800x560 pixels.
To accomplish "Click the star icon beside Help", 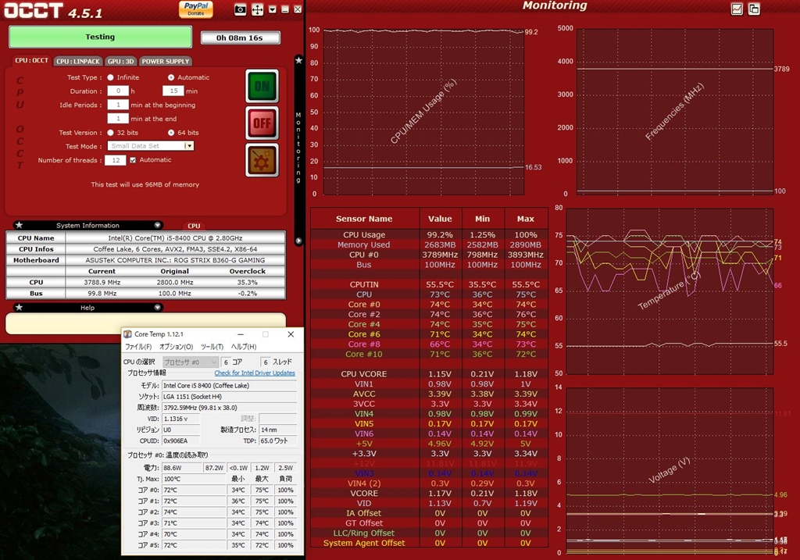I will click(x=19, y=307).
